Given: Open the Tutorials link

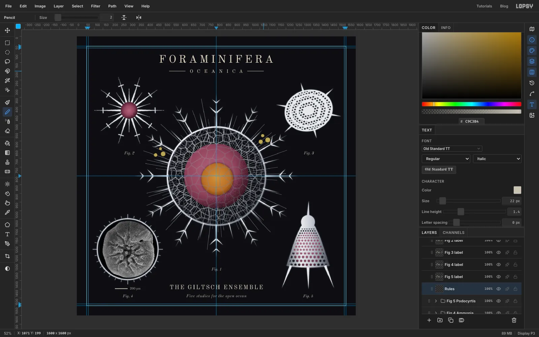Looking at the screenshot, I should point(484,6).
